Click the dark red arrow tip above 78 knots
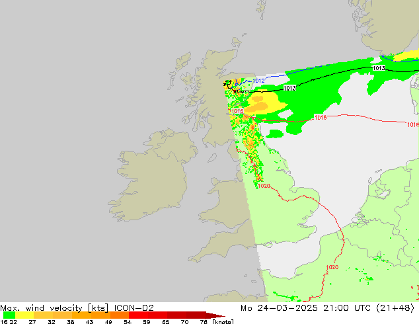419x324 pixels. (215, 315)
